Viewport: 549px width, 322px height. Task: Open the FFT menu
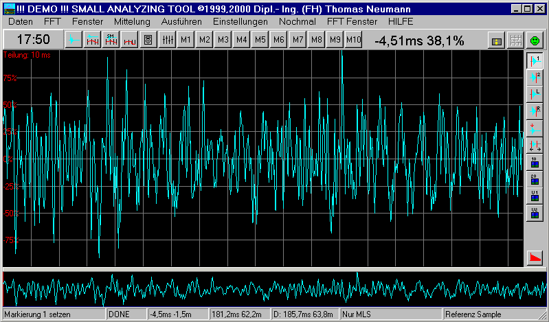click(53, 21)
